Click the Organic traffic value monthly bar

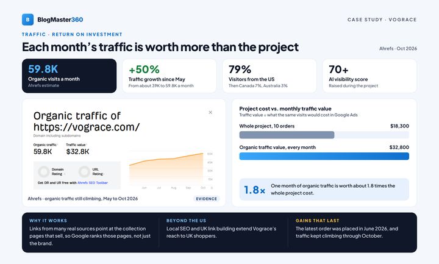324,156
